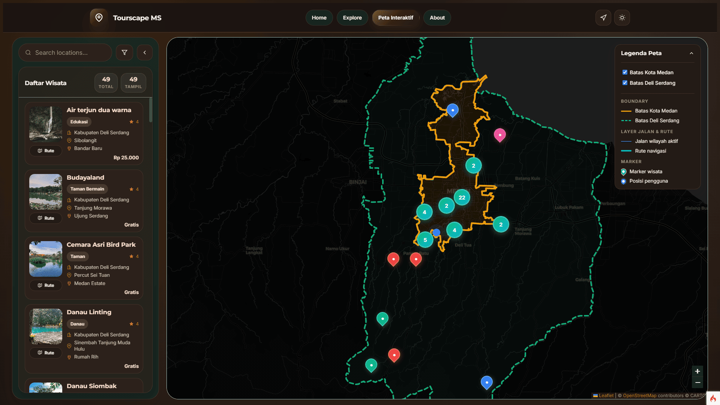Click the pink pin marker on map
This screenshot has width=720, height=405.
point(500,135)
